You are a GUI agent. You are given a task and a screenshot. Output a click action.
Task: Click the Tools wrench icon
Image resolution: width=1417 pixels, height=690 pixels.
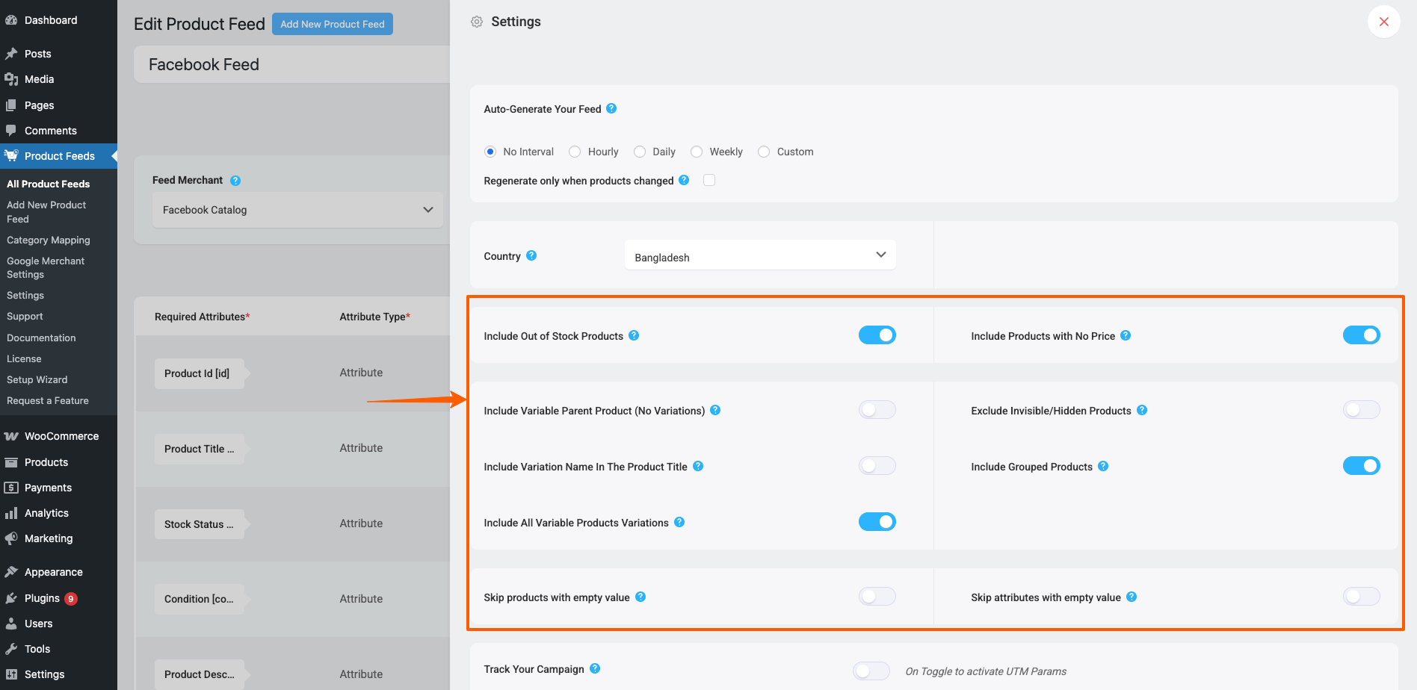coord(11,649)
